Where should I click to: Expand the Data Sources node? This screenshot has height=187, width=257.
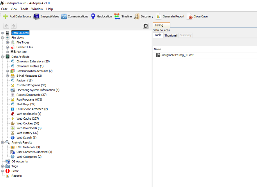pos(2,33)
